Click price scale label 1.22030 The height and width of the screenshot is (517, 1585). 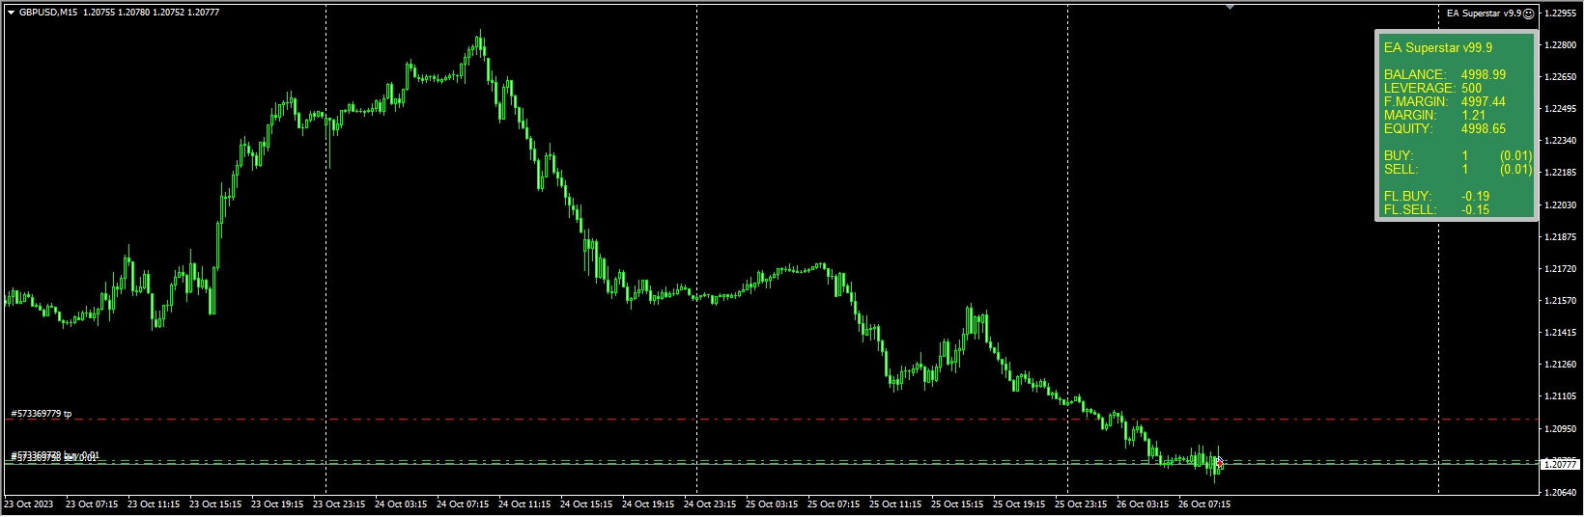[x=1561, y=205]
